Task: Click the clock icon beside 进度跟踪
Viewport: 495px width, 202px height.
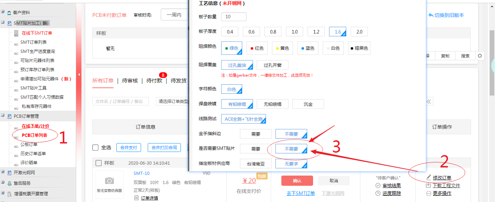Action: pos(378,193)
